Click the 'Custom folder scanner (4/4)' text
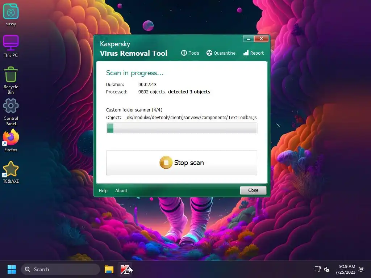Viewport: 371px width, 278px height. pyautogui.click(x=134, y=110)
